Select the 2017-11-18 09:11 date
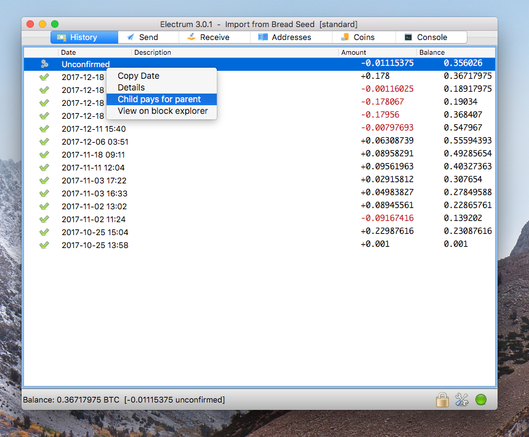 click(x=93, y=154)
